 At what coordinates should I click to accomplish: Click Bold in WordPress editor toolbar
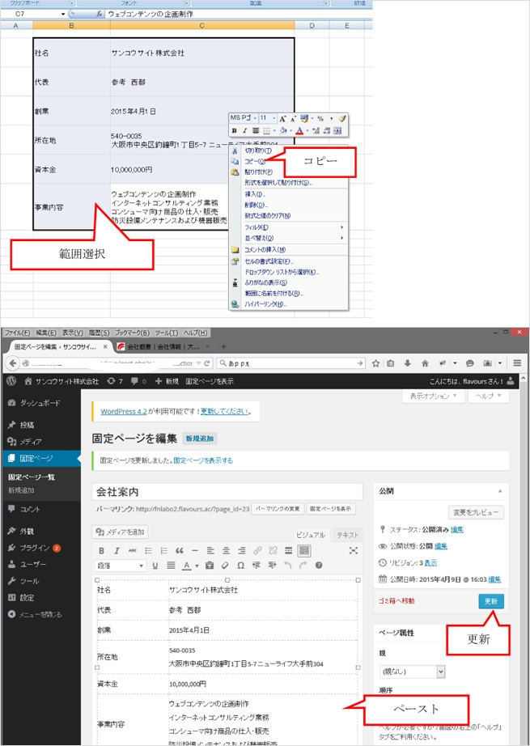101,550
